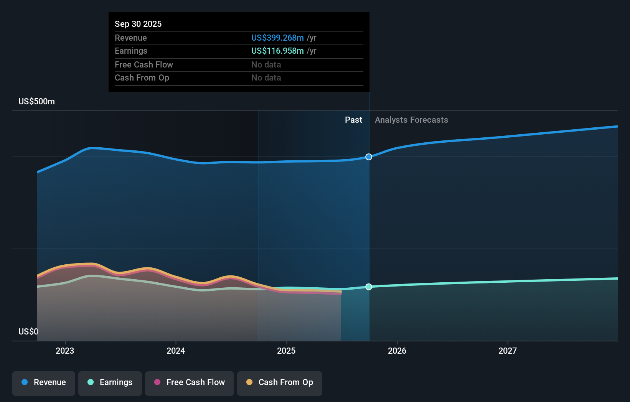
Task: Click the US$399.268m revenue value link
Action: coord(277,38)
